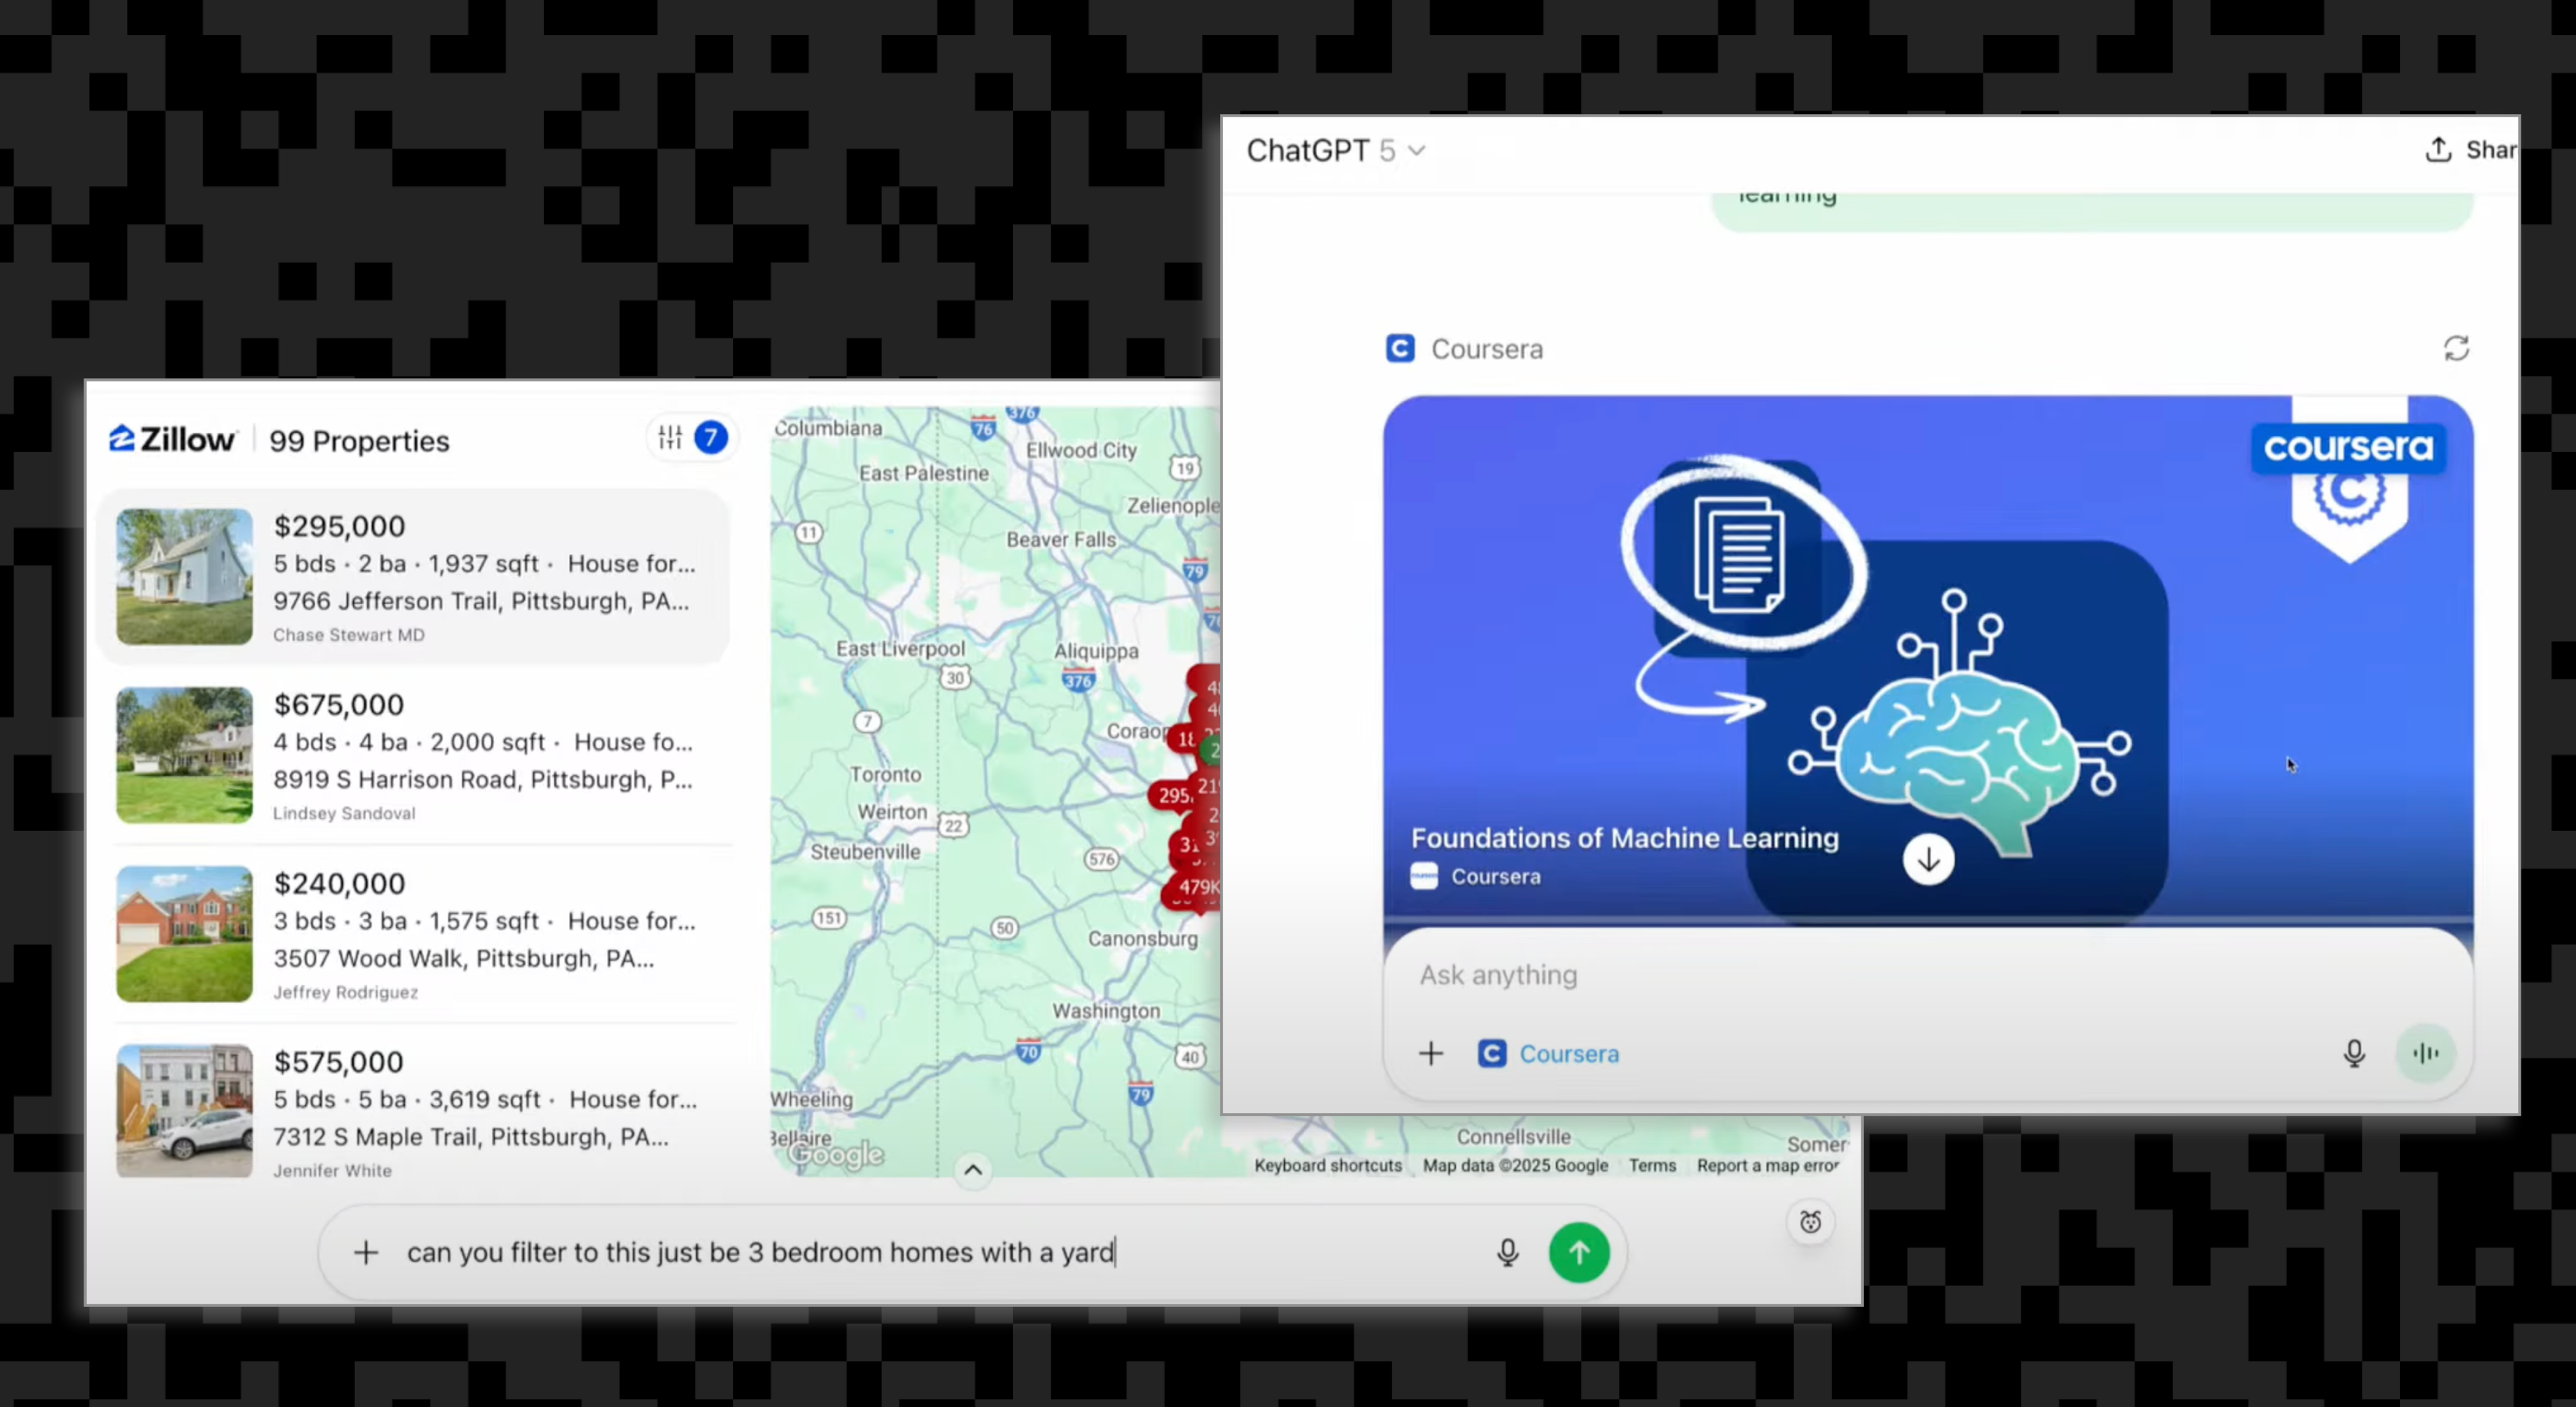
Task: Click the Coursera refresh icon
Action: (x=2456, y=349)
